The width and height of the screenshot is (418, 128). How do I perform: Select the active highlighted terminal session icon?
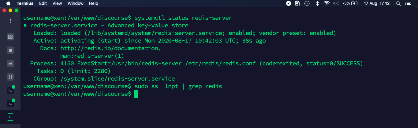10,117
